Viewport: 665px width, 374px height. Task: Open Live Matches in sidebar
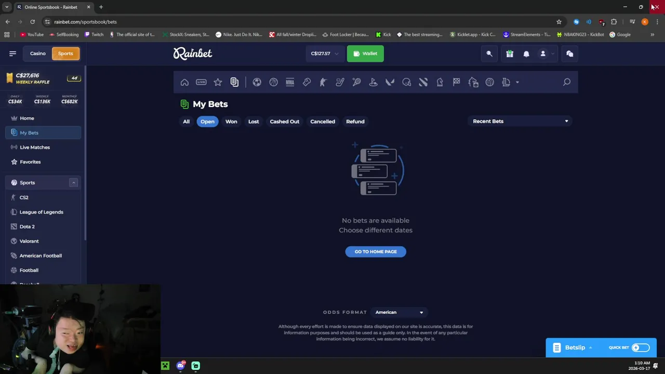coord(43,147)
